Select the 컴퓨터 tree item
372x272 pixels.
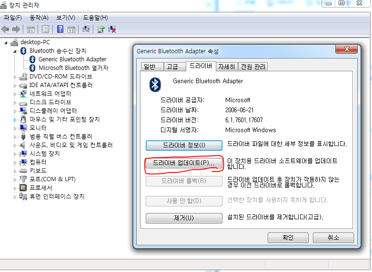(x=38, y=162)
